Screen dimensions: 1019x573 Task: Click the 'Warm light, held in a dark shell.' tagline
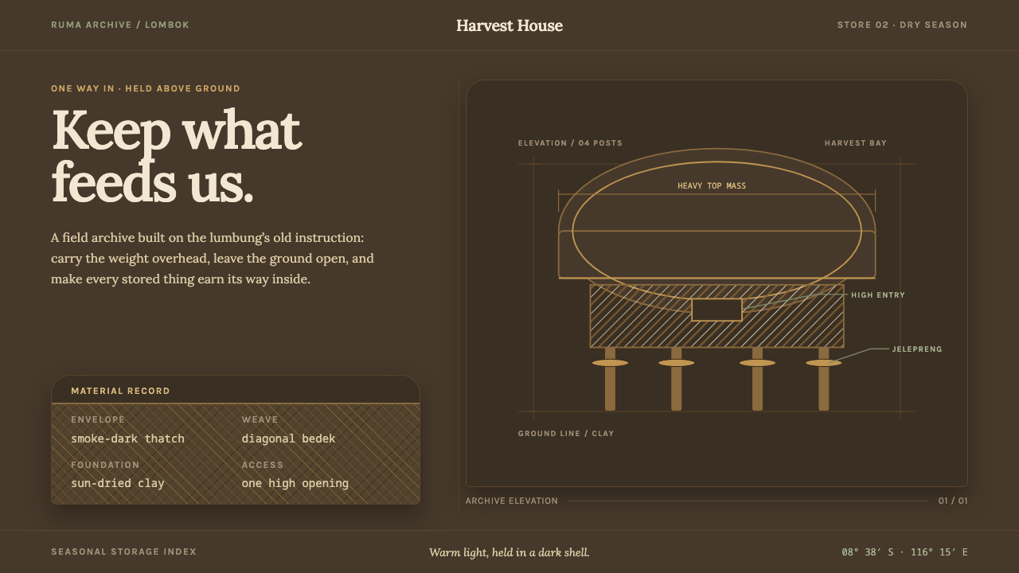coord(509,552)
